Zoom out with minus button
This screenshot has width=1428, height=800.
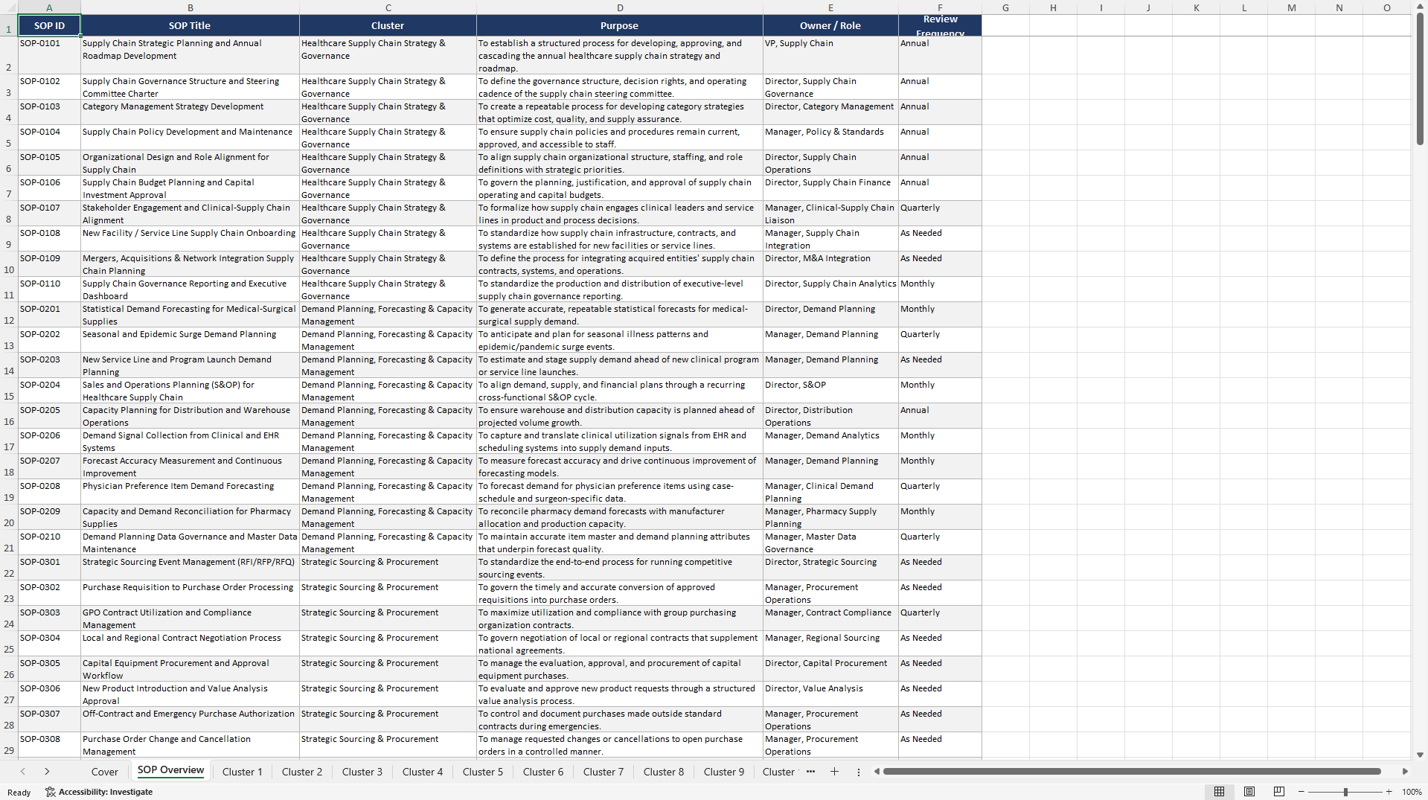(x=1301, y=792)
